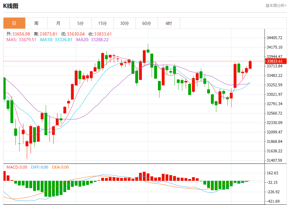Click the 34175.10 price axis label

(275, 47)
